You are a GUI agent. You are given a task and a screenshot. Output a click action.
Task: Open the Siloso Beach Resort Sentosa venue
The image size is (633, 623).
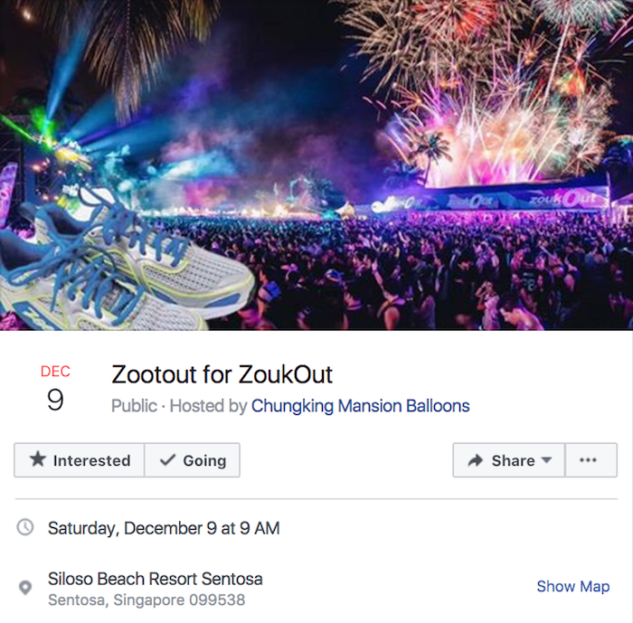pos(156,578)
